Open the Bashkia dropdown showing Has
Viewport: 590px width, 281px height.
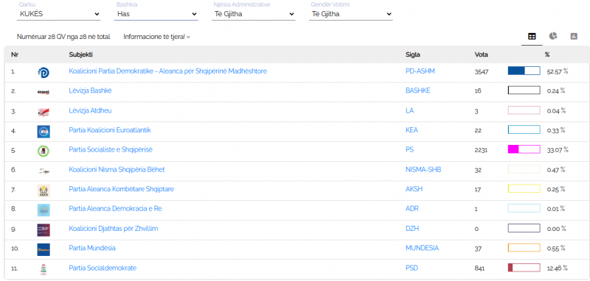(156, 14)
